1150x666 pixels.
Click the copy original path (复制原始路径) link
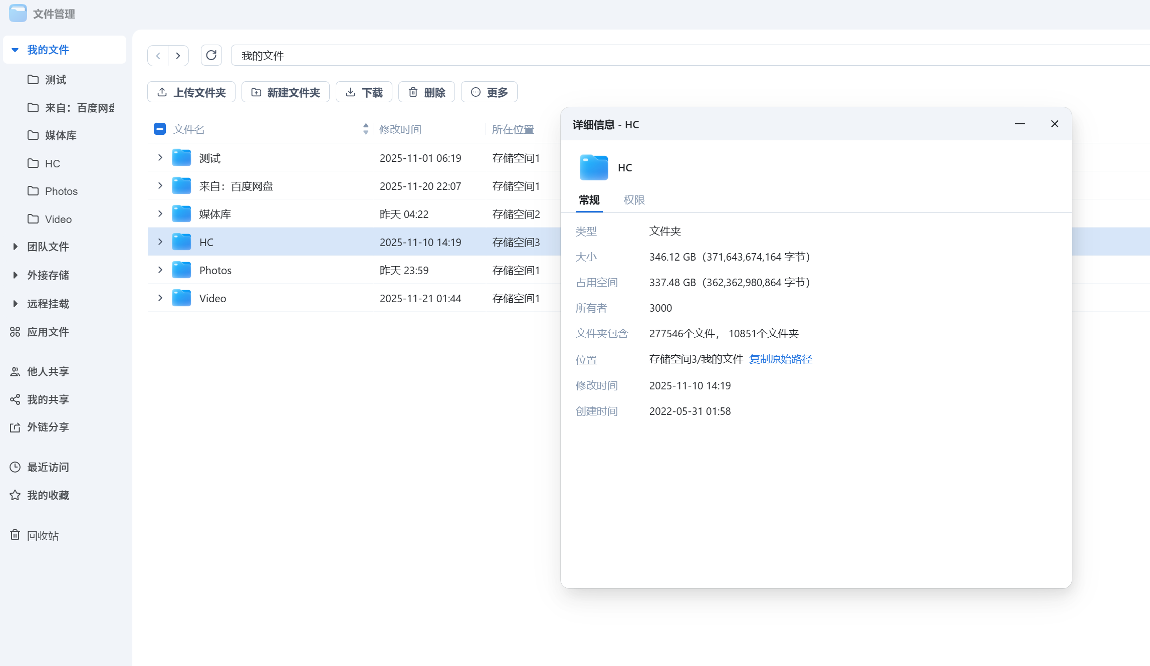pos(780,359)
